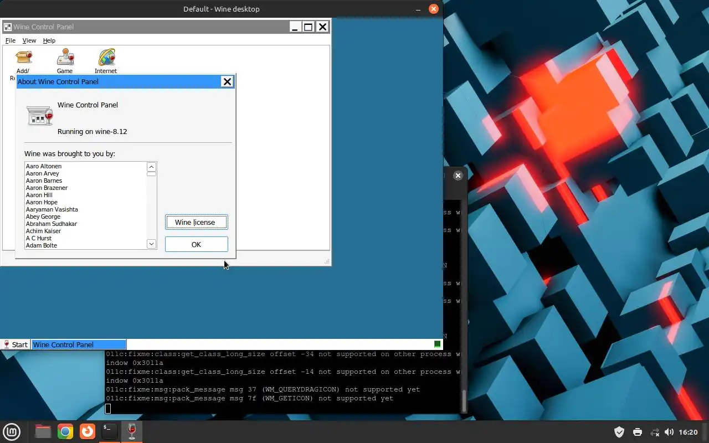This screenshot has width=709, height=443.
Task: Minimize the Wine Control Panel window
Action: tap(295, 27)
